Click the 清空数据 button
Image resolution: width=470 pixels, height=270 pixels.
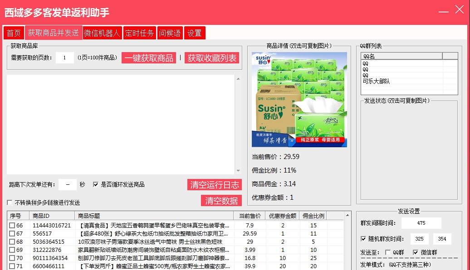[221, 201]
